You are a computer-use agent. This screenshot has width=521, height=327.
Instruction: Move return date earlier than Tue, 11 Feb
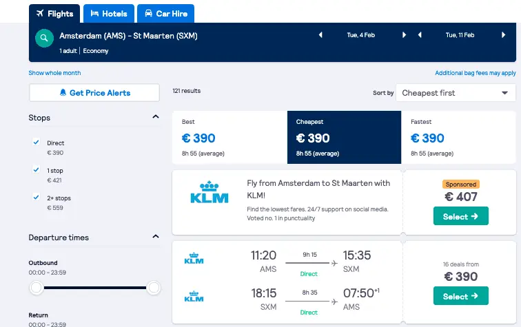(420, 35)
